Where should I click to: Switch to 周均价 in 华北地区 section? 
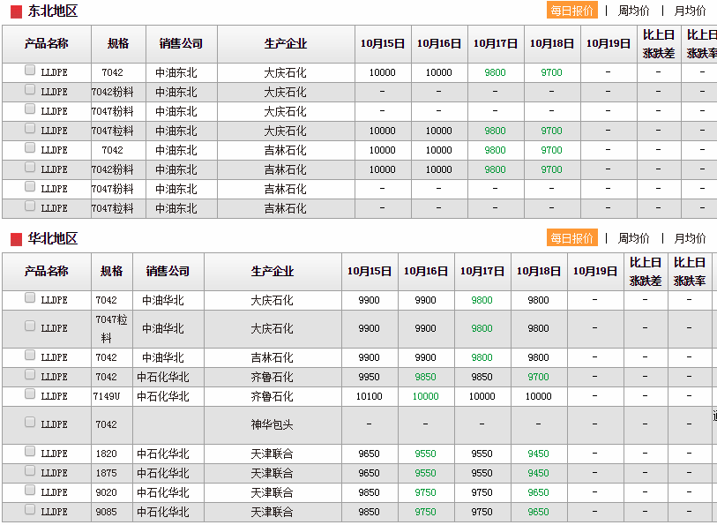click(634, 238)
